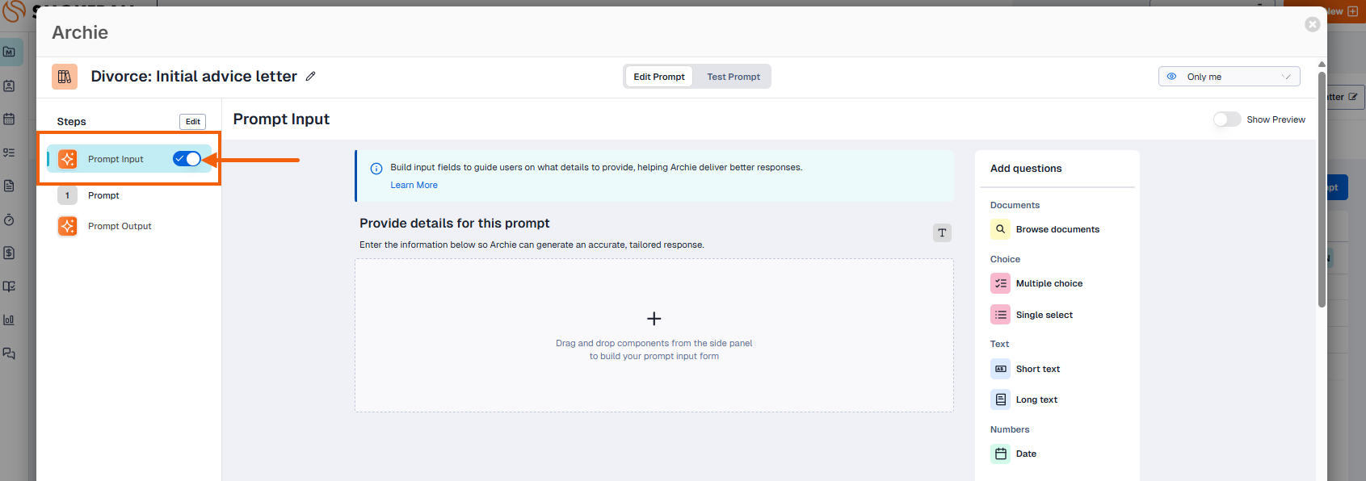The width and height of the screenshot is (1366, 481).
Task: Close the Archie dialog
Action: tap(1312, 24)
